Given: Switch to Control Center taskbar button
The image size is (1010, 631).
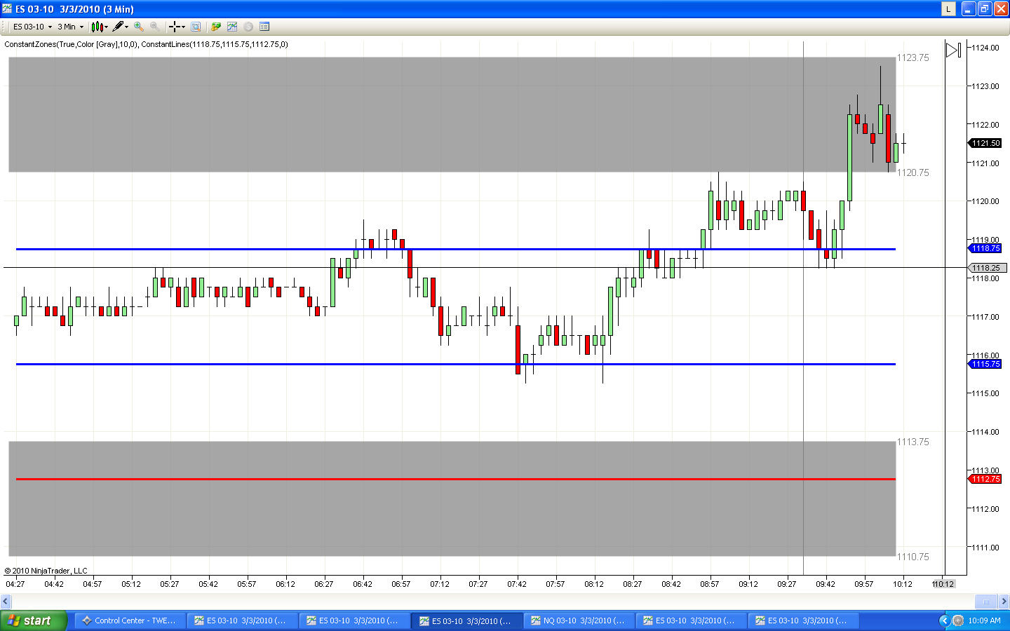Looking at the screenshot, I should pos(130,620).
